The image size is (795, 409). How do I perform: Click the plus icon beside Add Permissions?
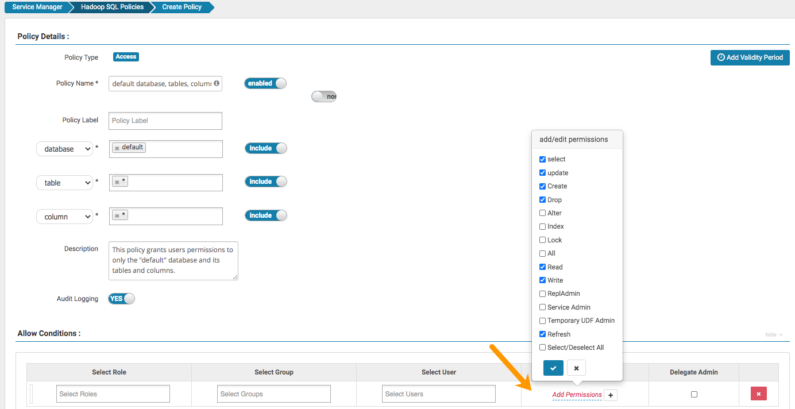click(611, 395)
